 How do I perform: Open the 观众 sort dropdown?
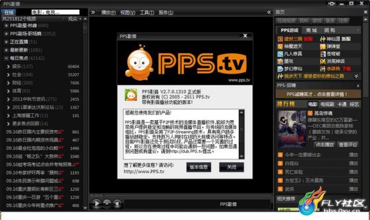coord(75,19)
